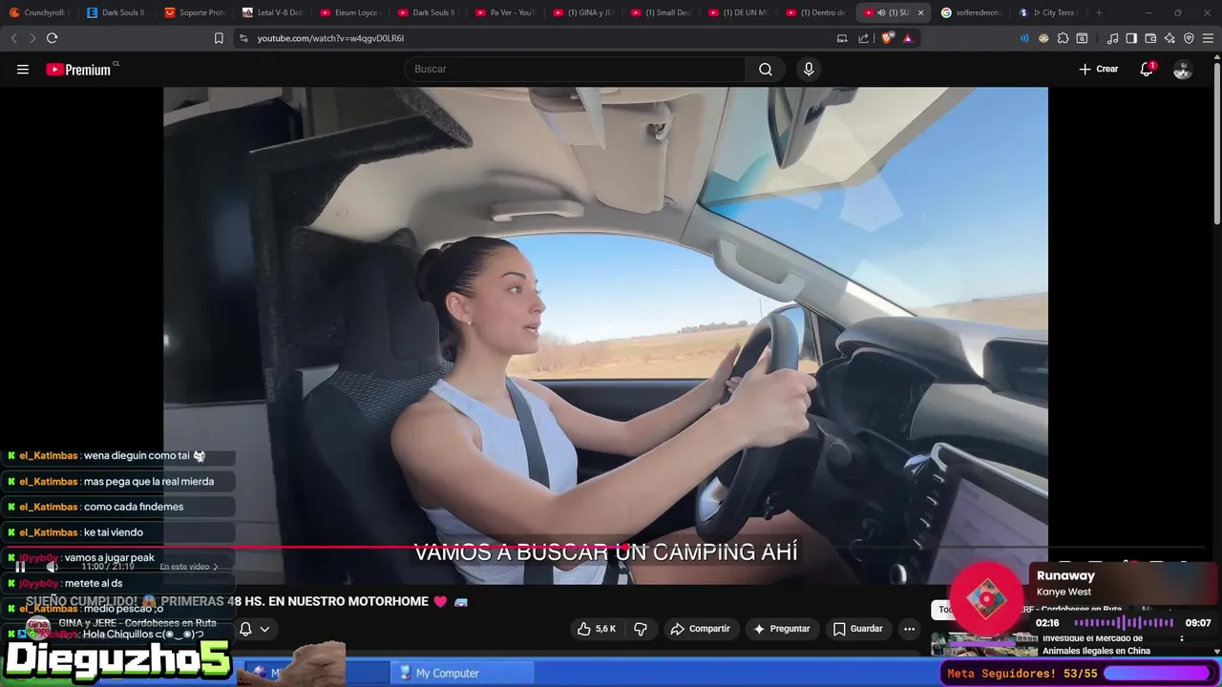Open the extensions puzzle icon
The height and width of the screenshot is (687, 1222).
[x=1063, y=38]
